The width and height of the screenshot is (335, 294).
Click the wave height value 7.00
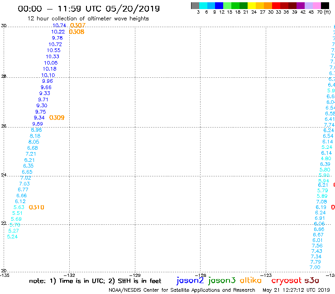315,267
